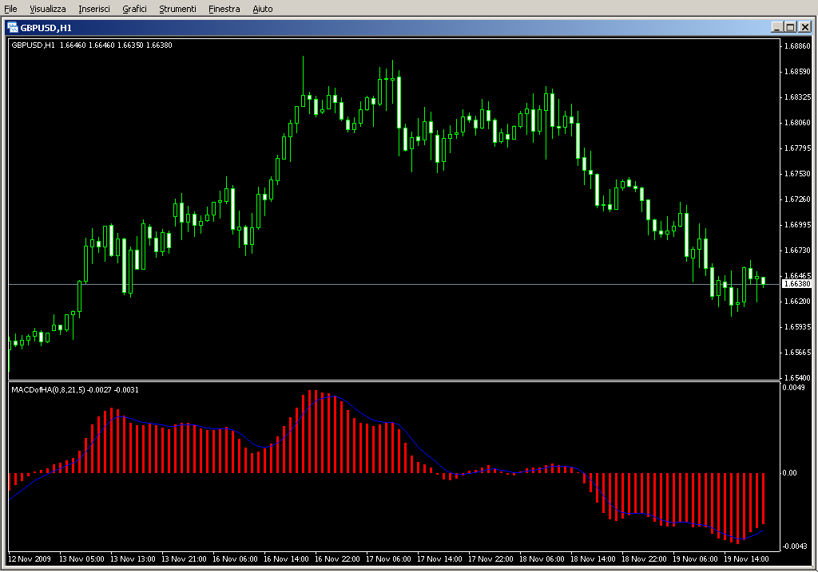Click the 17 Nov 22:00 time label
The height and width of the screenshot is (572, 818).
(490, 559)
